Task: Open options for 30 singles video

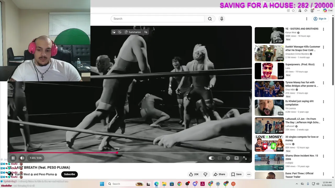Action: tap(323, 137)
